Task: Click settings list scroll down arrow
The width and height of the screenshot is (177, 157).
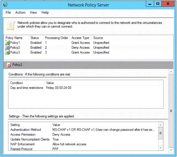Action: (x=160, y=148)
